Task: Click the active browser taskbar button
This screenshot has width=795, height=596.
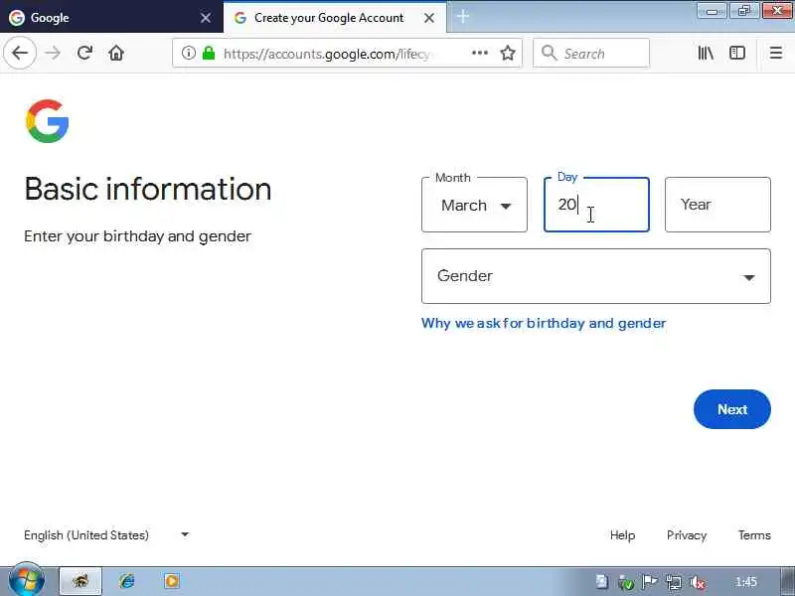Action: point(81,581)
